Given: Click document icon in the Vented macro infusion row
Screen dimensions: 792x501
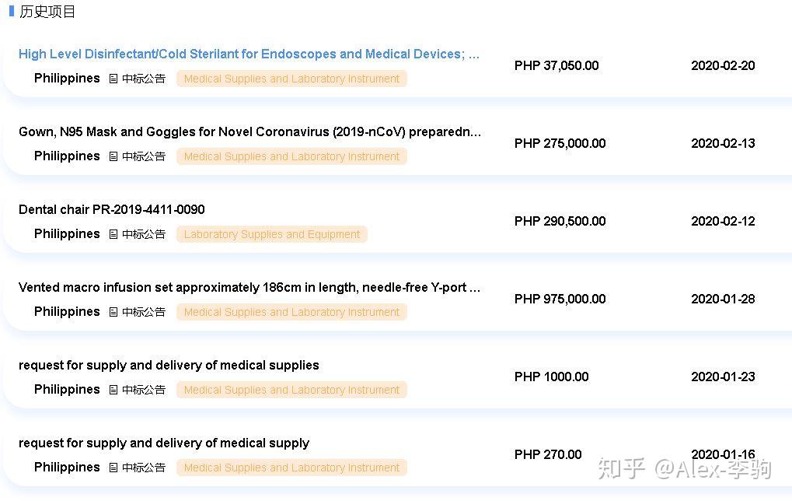Looking at the screenshot, I should coord(113,312).
